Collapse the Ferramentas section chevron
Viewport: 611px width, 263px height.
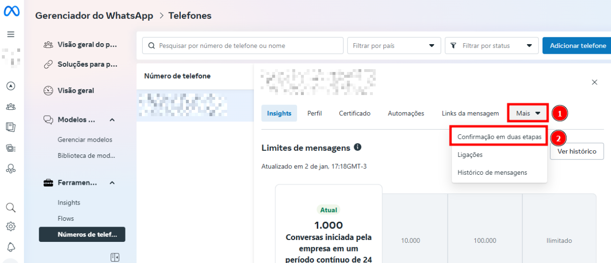tap(112, 183)
